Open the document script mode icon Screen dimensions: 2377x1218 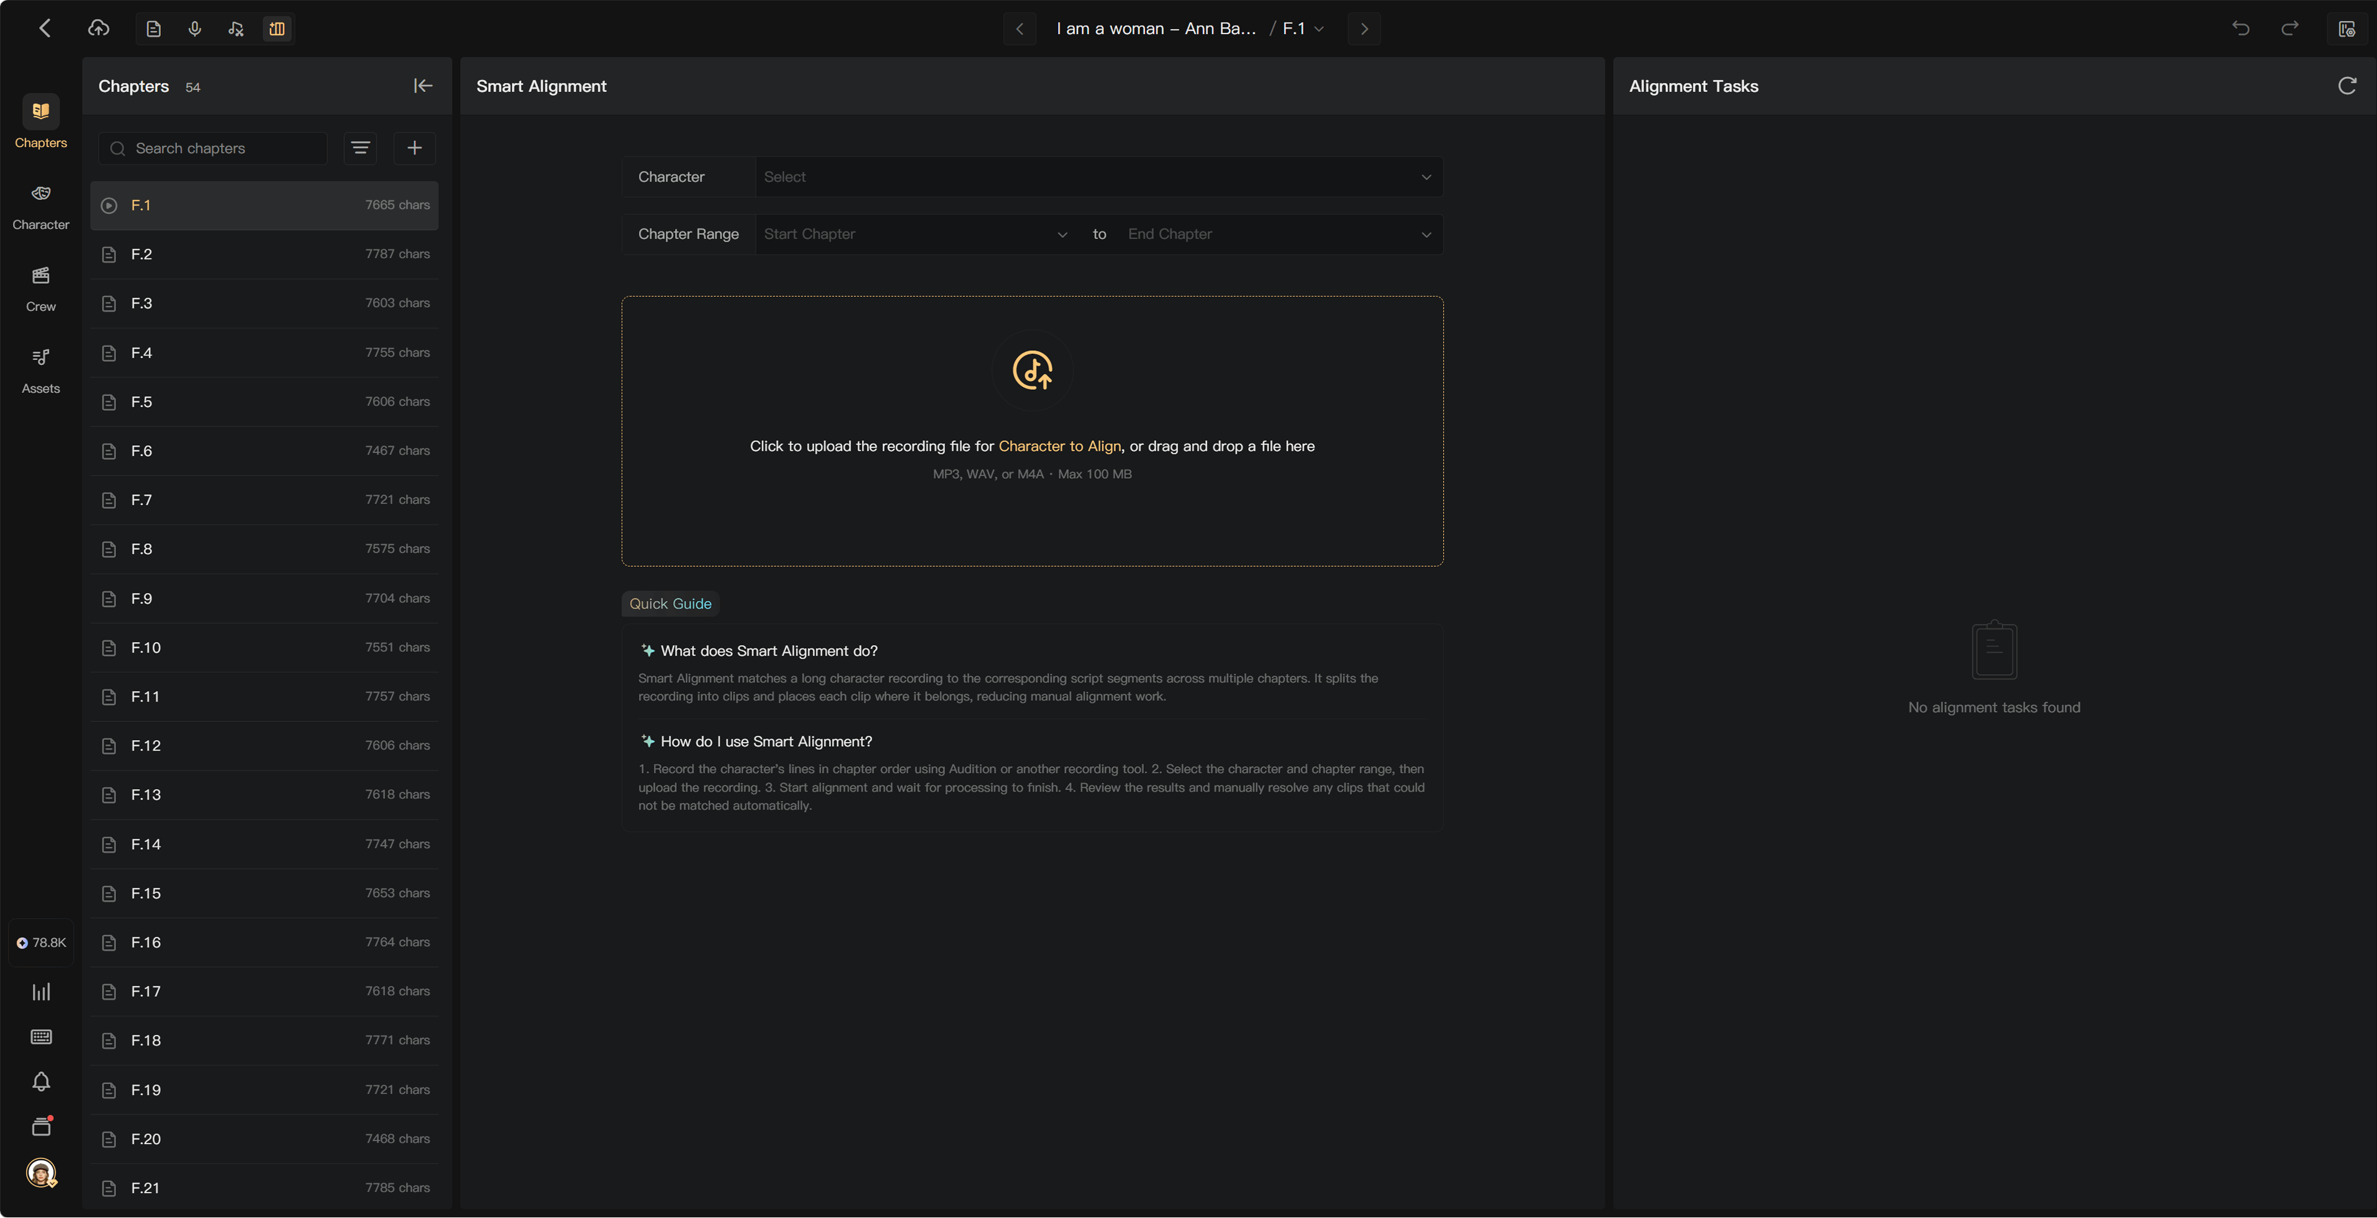(x=154, y=30)
